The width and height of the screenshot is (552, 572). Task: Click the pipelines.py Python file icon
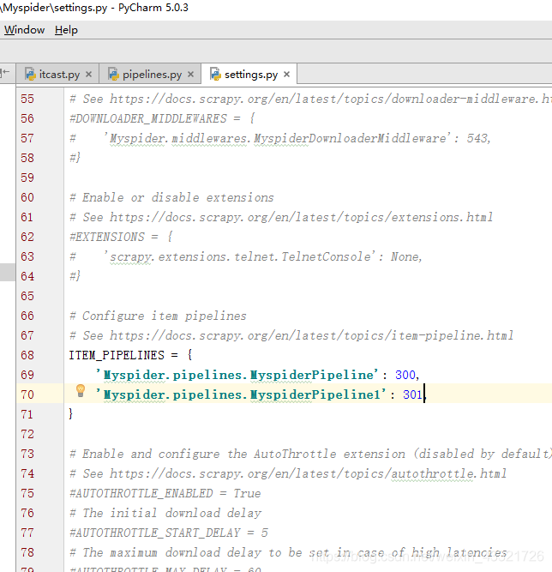[x=114, y=74]
